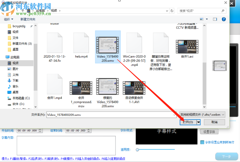Open the 组织 dropdown menu
This screenshot has width=240, height=162.
coord(9,19)
